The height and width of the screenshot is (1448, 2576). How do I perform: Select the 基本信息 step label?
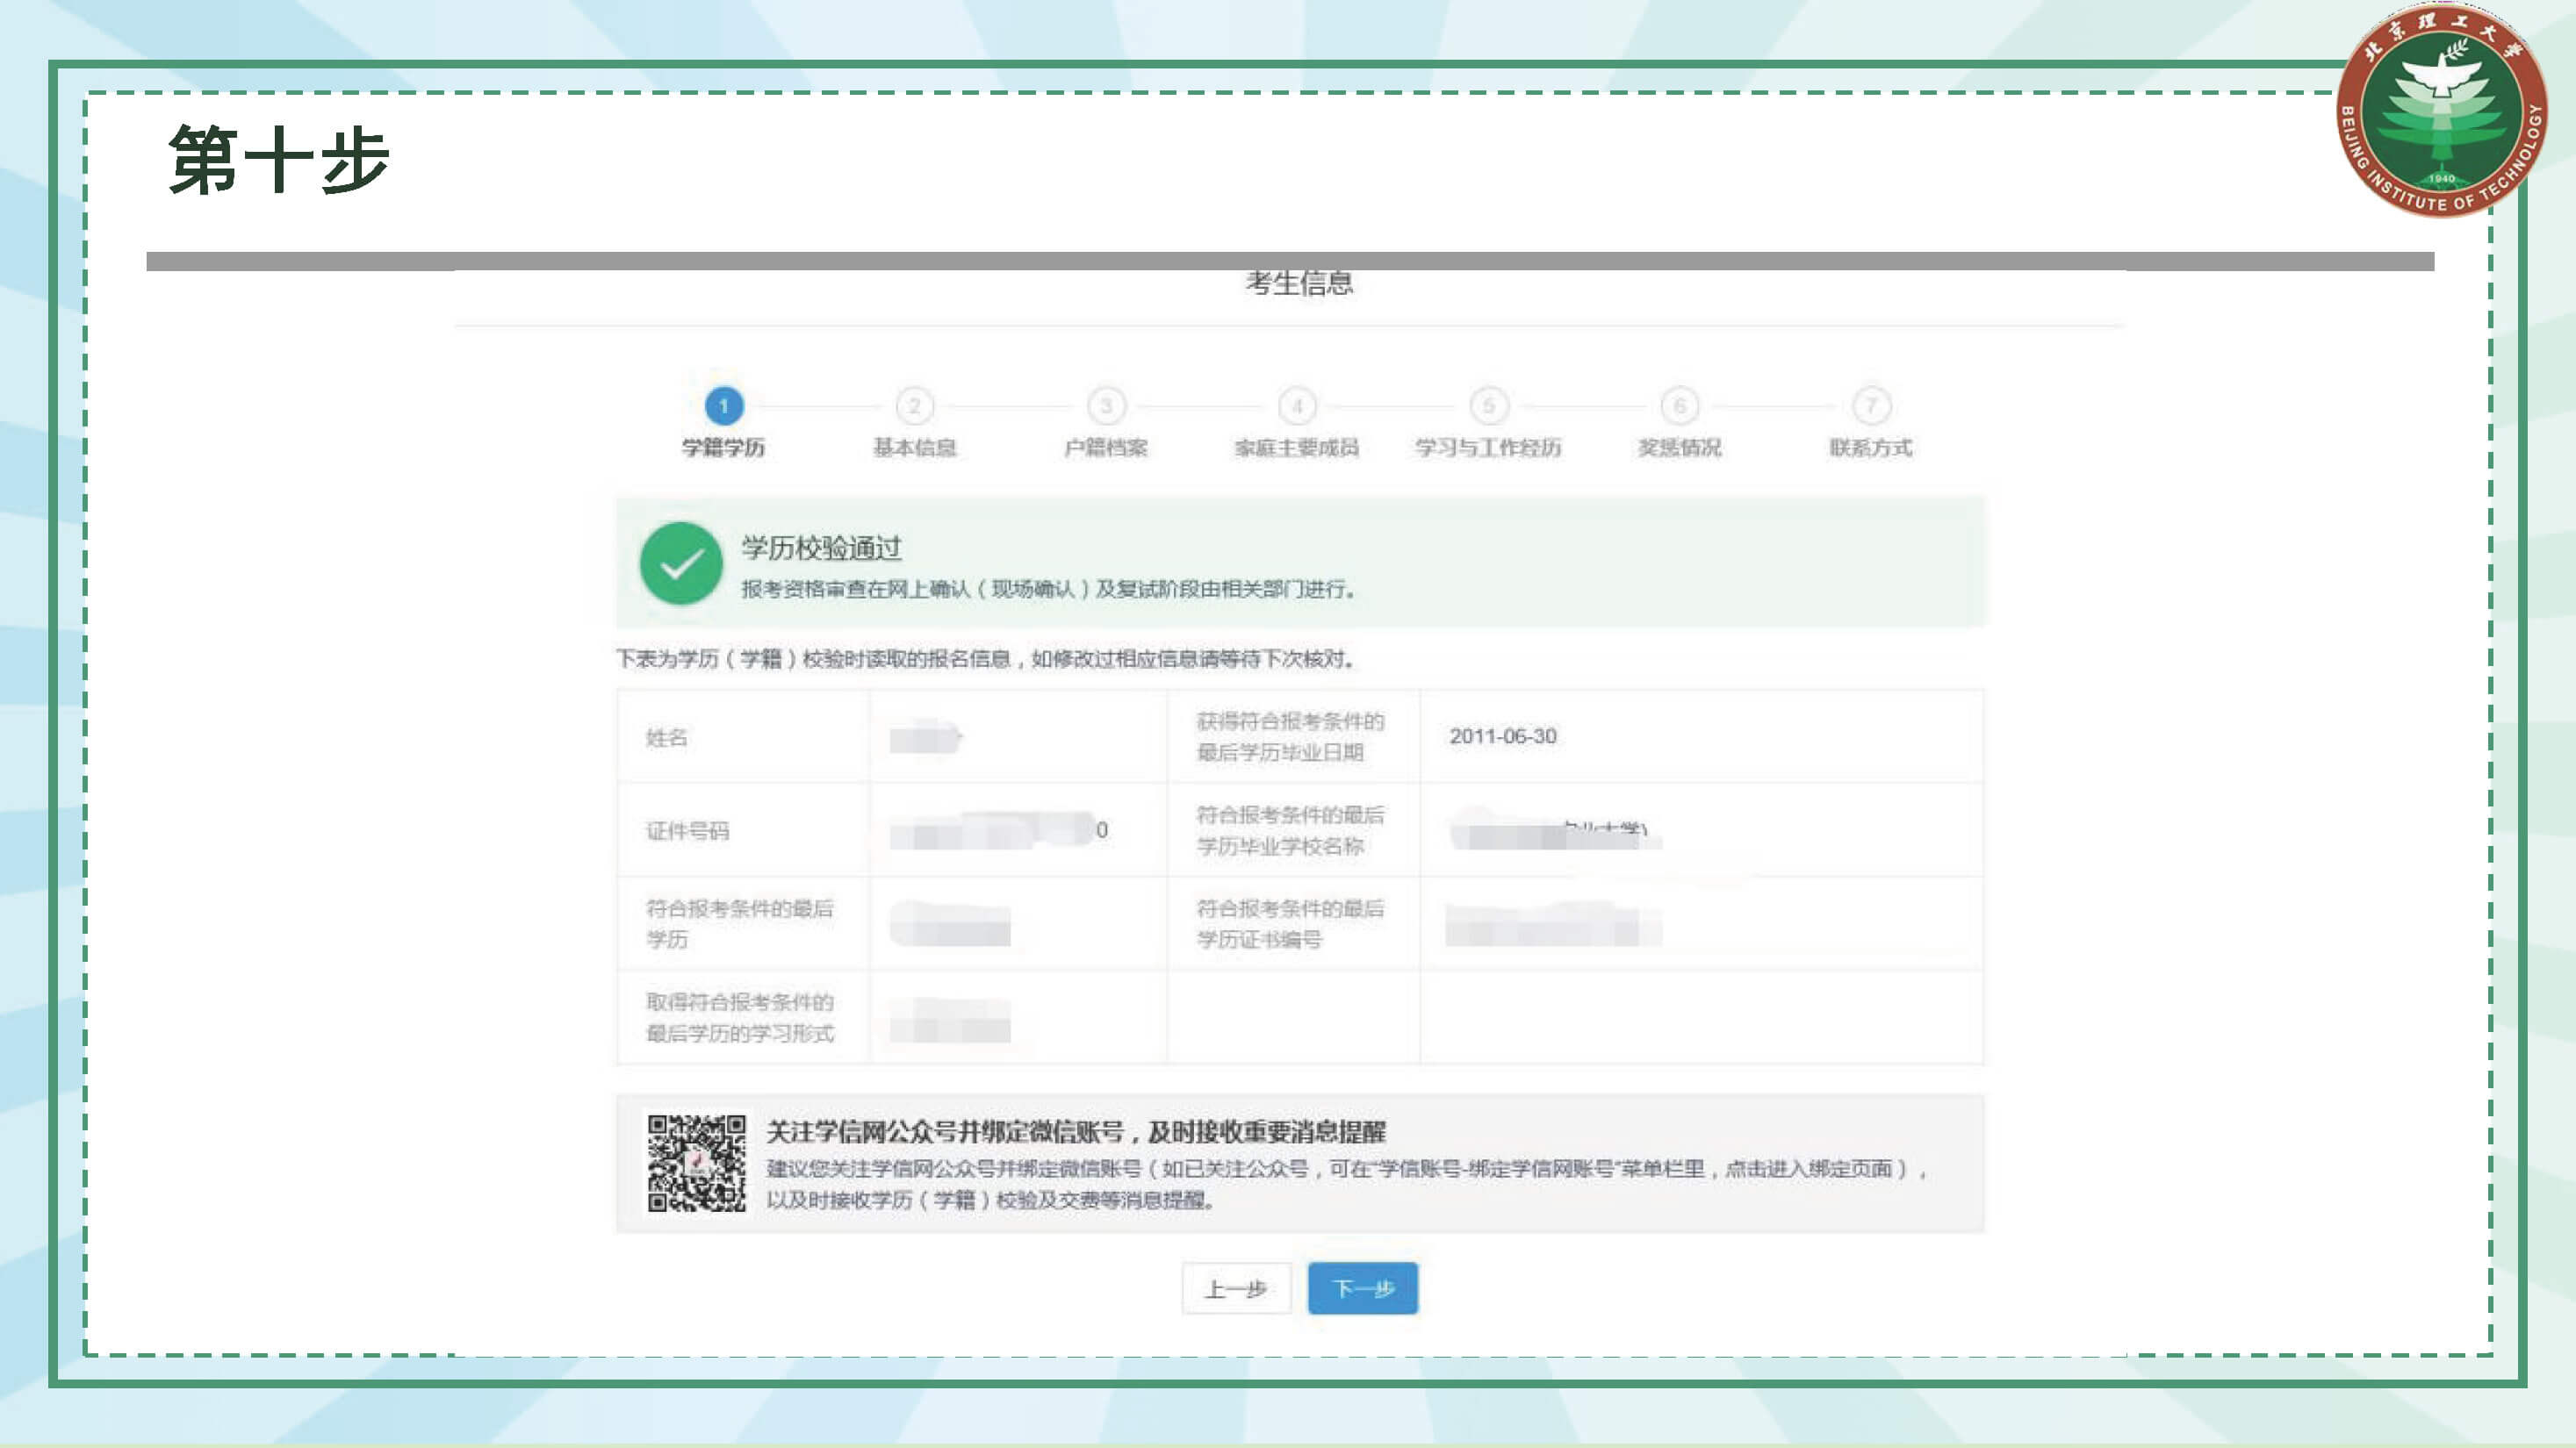(914, 448)
